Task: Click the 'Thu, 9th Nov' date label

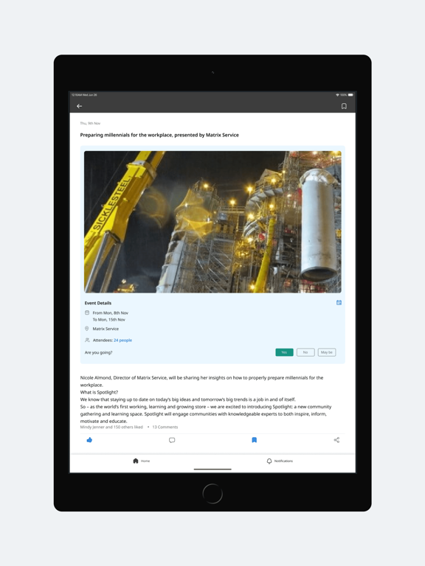Action: (90, 123)
